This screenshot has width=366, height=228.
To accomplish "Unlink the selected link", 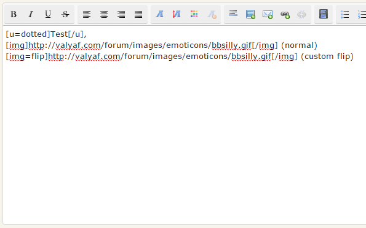I will click(302, 15).
